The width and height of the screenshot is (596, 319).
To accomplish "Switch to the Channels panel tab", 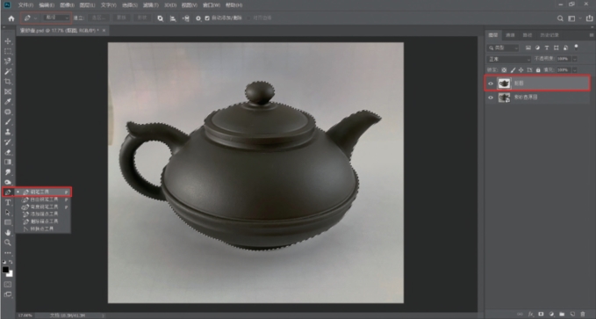I will (510, 35).
